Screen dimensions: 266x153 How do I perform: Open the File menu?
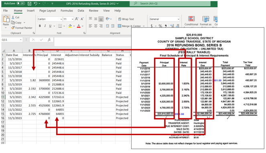point(6,10)
